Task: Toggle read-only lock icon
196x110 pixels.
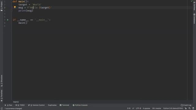Action: [x=186, y=108]
